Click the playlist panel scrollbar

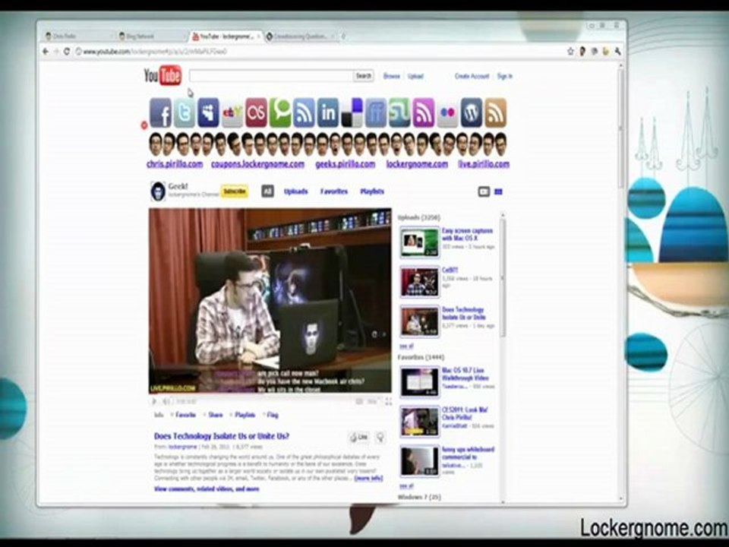[x=502, y=277]
